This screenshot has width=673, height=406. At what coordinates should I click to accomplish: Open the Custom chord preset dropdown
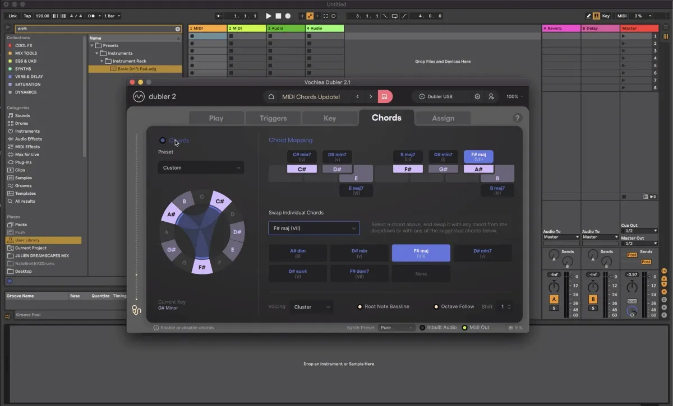click(201, 167)
